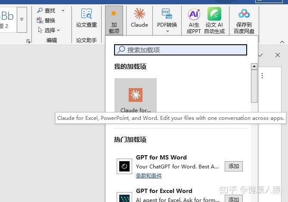This screenshot has width=288, height=202.
Task: Open the 替换 (Replace) tool
Action: [46, 20]
